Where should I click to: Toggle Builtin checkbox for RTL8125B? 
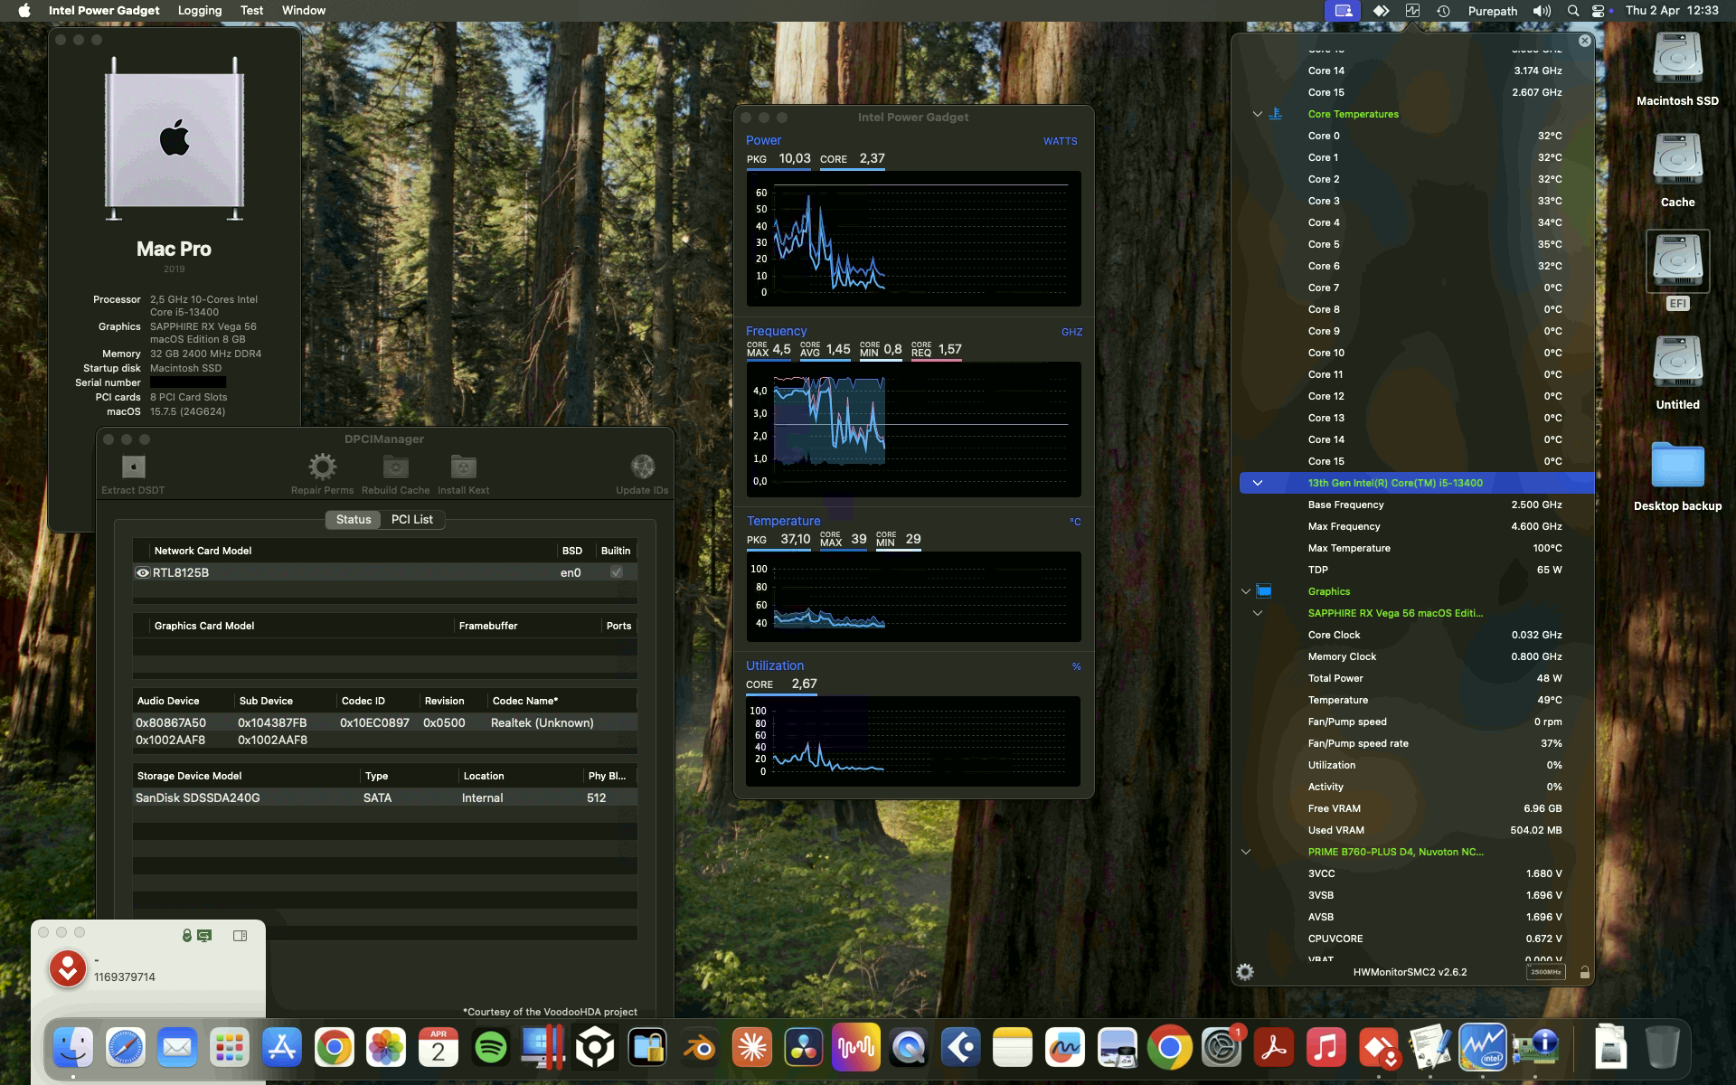click(x=617, y=572)
